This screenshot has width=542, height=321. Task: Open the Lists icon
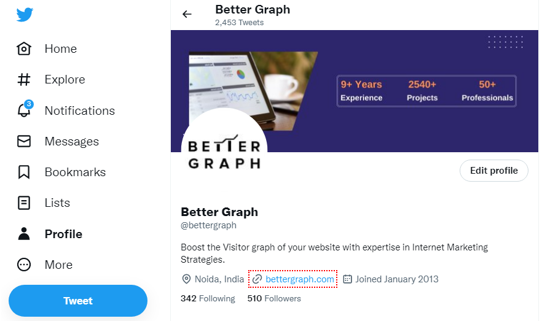(x=24, y=203)
